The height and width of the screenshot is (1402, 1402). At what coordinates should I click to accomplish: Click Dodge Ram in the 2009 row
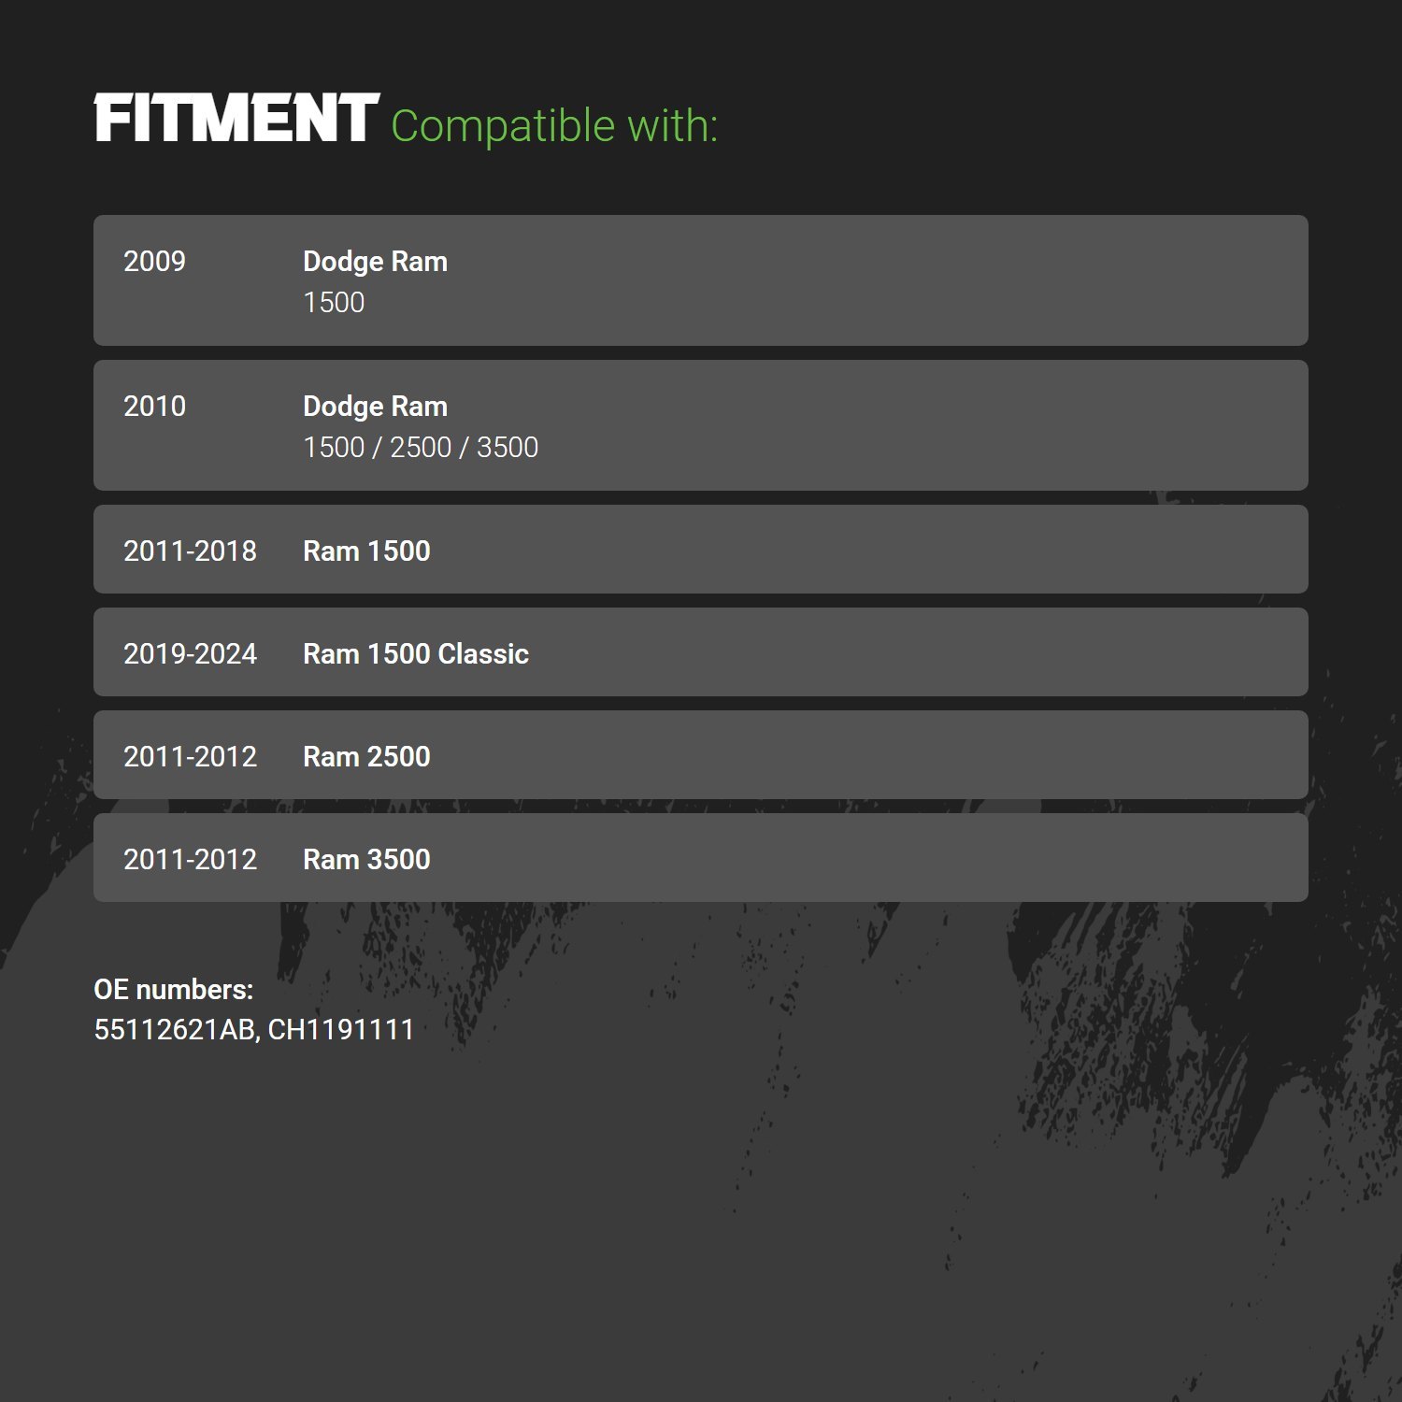pyautogui.click(x=375, y=262)
